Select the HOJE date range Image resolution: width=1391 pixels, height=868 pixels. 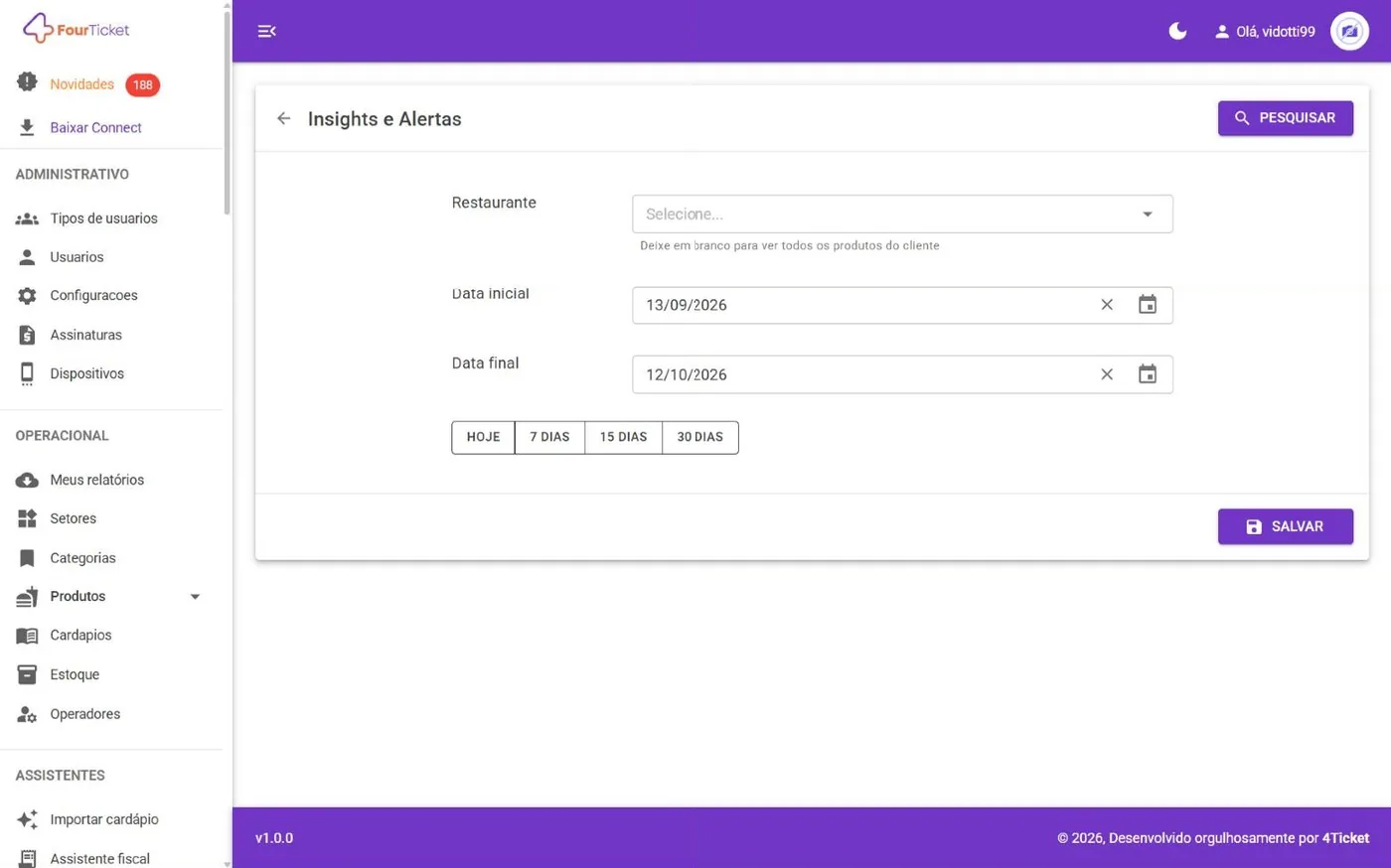pos(483,437)
